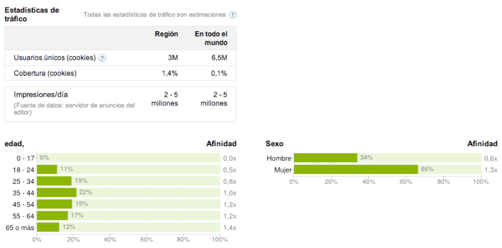Click the Cobertura (cookies) row label
Image resolution: width=502 pixels, height=248 pixels.
45,73
